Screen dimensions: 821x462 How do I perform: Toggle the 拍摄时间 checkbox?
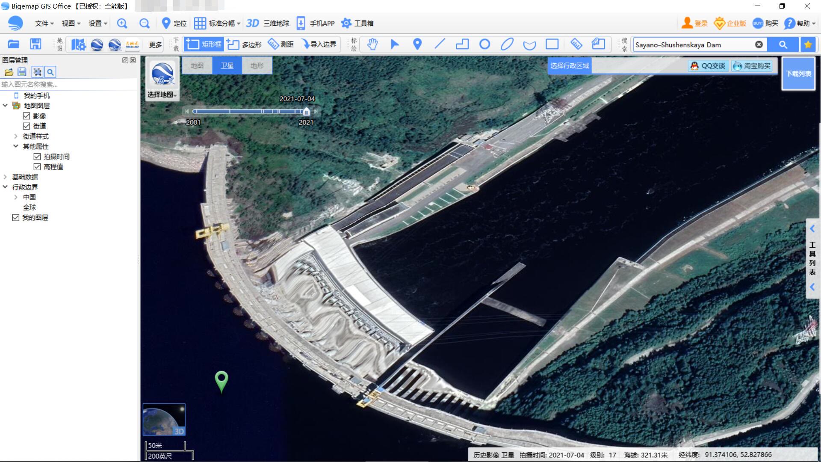pos(37,157)
